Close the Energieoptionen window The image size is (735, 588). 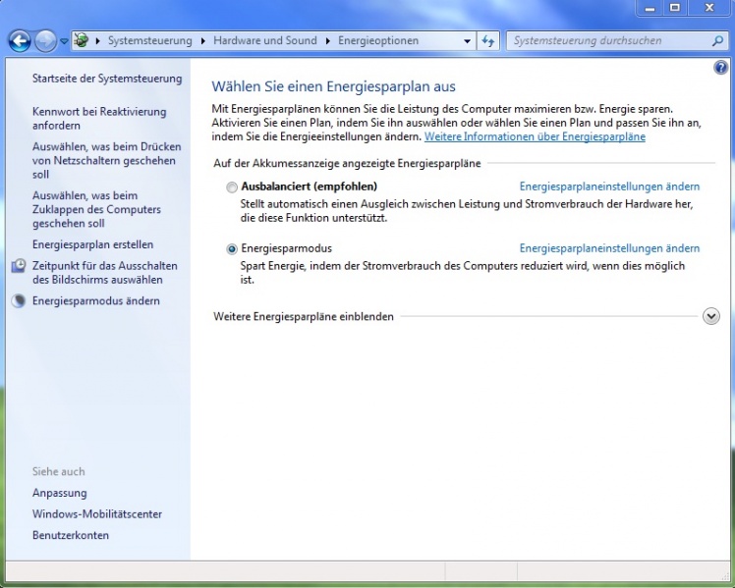[709, 8]
